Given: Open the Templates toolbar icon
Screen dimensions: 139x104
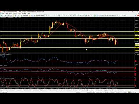Looking at the screenshot, I should pyautogui.click(x=101, y=16).
